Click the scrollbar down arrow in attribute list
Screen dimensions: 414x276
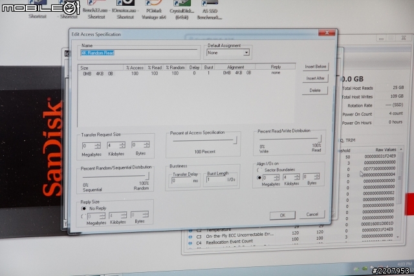click(x=398, y=237)
